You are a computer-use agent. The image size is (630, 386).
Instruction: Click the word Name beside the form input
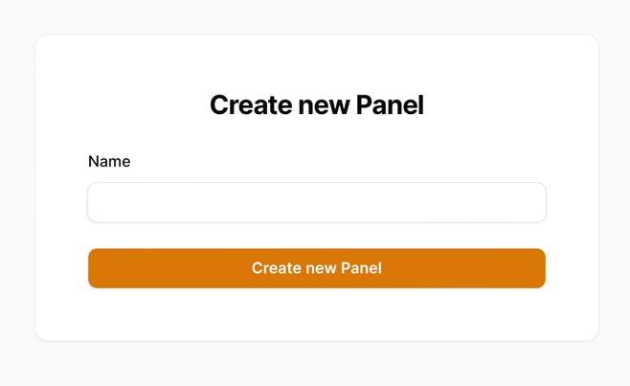(109, 162)
